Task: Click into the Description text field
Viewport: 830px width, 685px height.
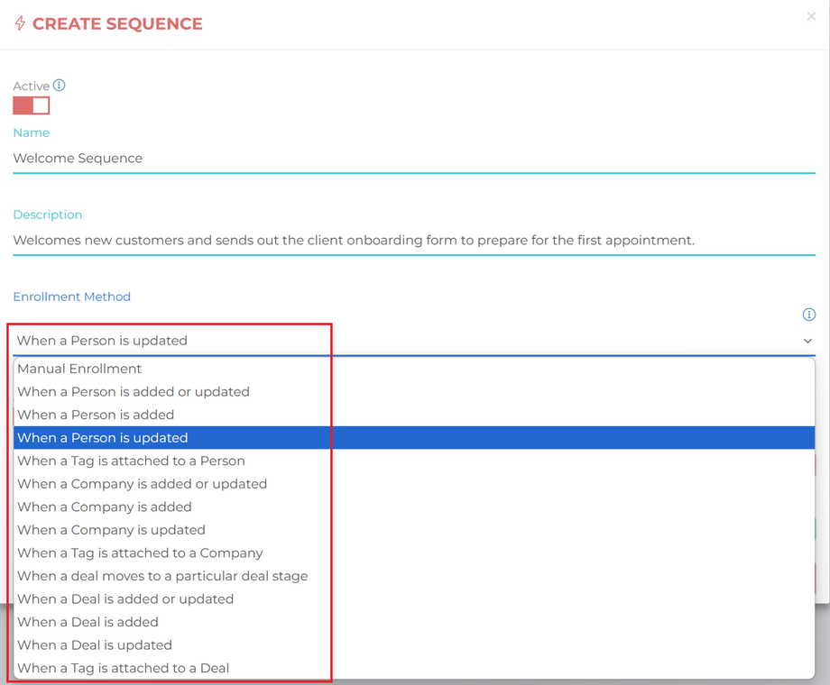Action: click(413, 241)
